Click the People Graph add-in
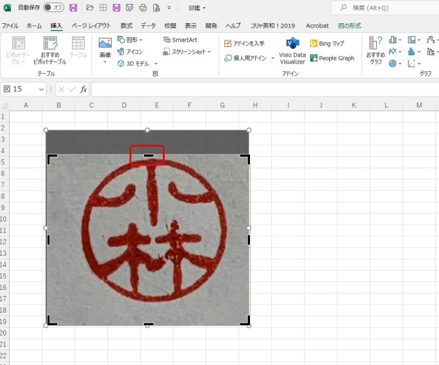439x365 pixels. (332, 58)
